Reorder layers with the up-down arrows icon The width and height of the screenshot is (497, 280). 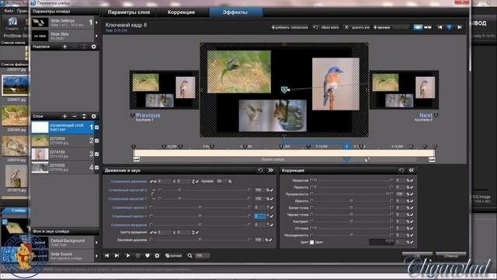pos(84,116)
